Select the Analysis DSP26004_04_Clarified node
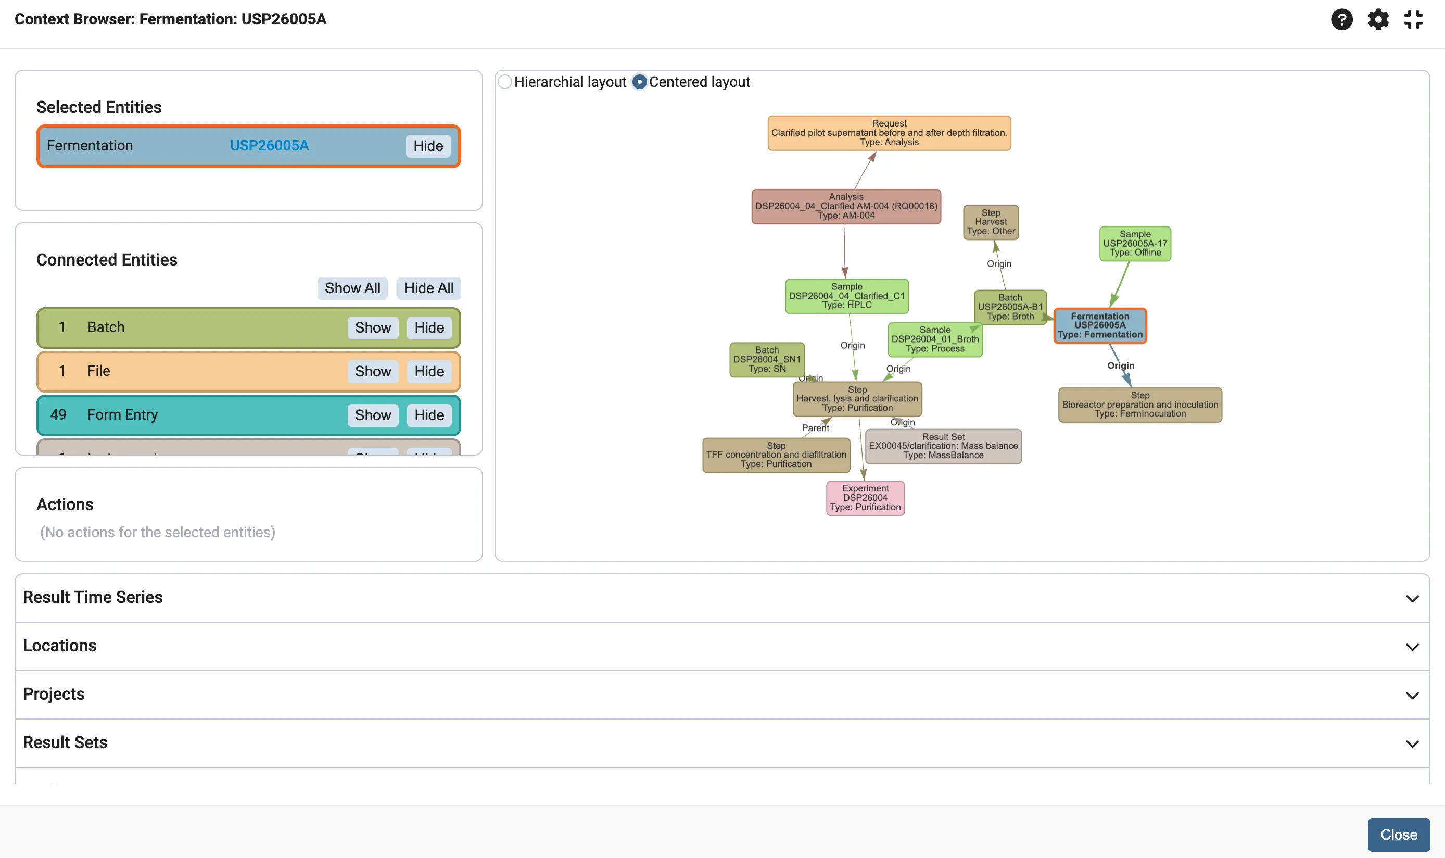The image size is (1445, 858). (846, 206)
